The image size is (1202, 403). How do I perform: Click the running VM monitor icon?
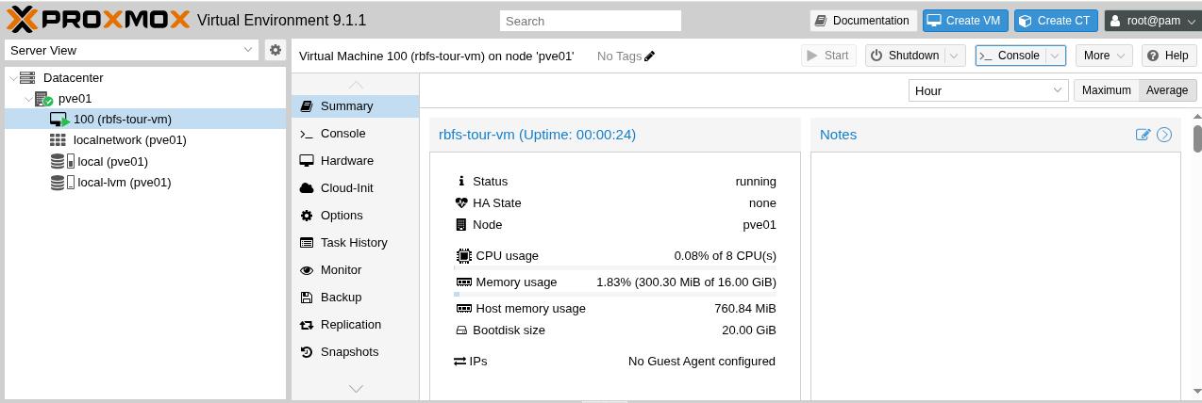point(59,120)
